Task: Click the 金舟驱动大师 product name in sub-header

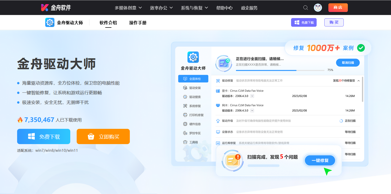Action: [70, 23]
